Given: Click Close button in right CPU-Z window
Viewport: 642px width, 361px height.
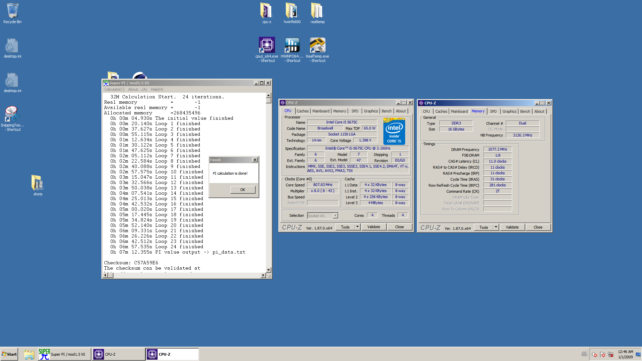Looking at the screenshot, I should [538, 227].
